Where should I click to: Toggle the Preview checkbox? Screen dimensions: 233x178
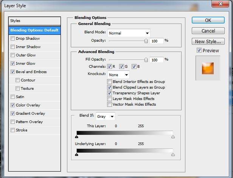[199, 51]
